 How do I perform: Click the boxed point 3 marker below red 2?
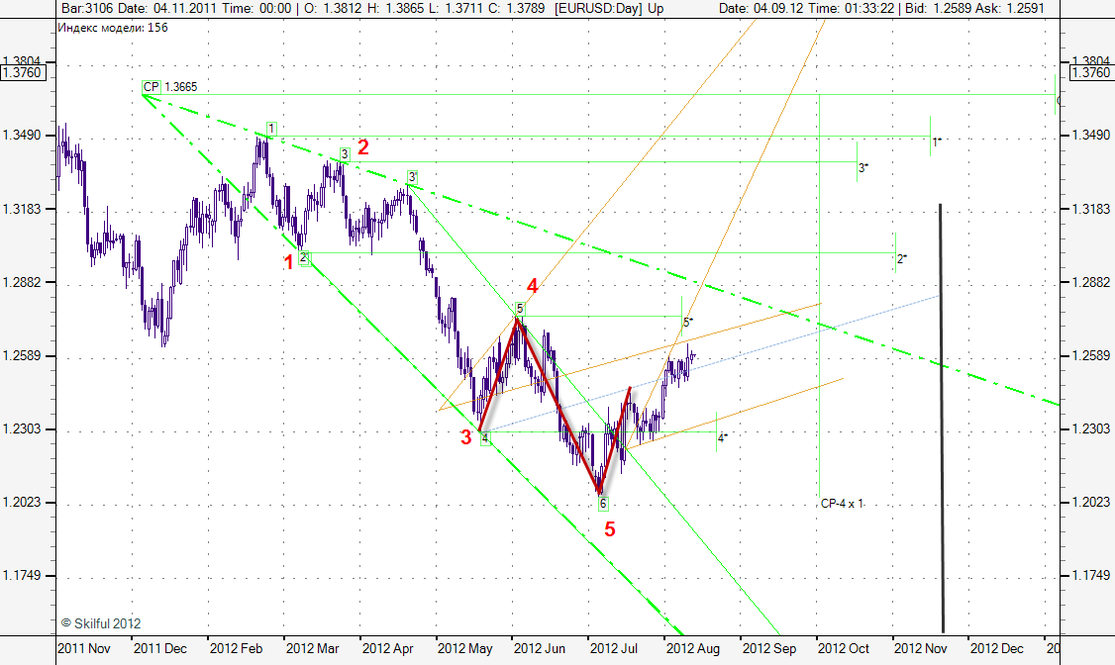tap(345, 153)
